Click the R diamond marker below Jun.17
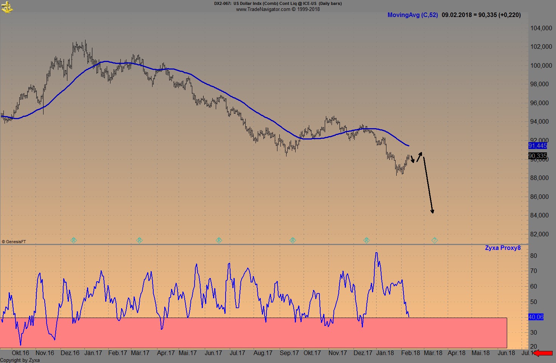 pyautogui.click(x=219, y=240)
